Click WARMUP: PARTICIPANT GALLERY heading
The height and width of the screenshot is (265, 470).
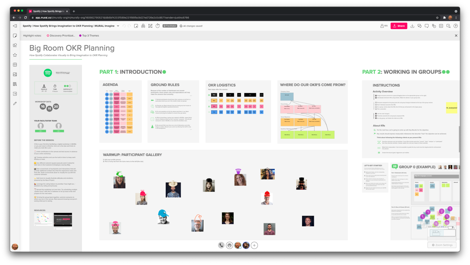(x=132, y=155)
